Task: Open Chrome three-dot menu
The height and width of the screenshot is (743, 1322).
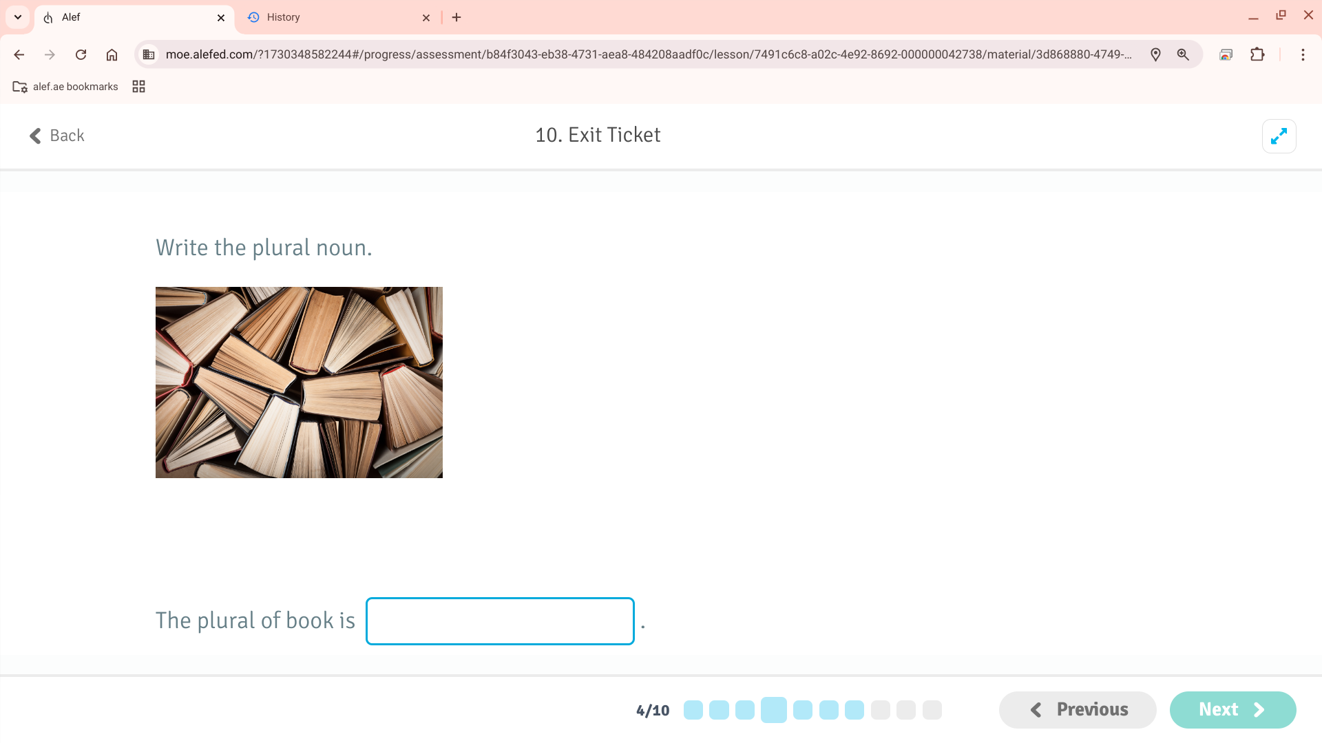Action: coord(1303,54)
